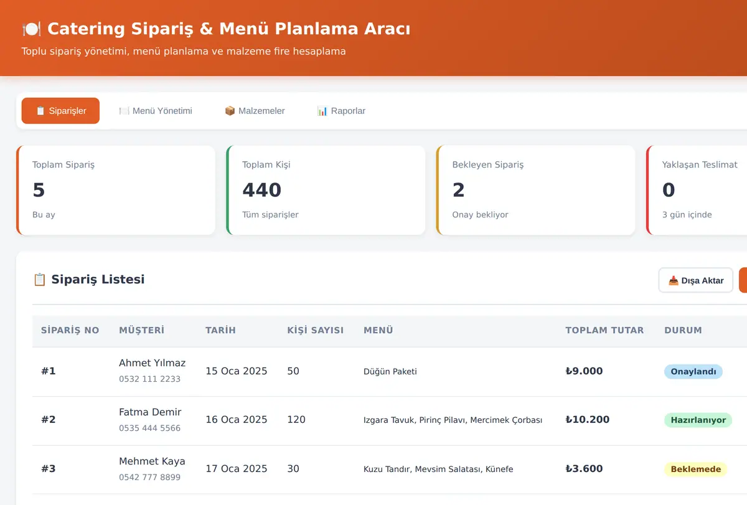Switch to the Menü Yönetimi tab
This screenshot has height=505, width=747.
click(x=156, y=111)
